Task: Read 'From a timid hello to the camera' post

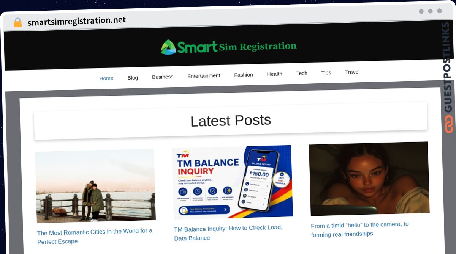Action: pos(360,229)
